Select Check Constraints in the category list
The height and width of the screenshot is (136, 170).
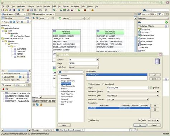[68, 86]
